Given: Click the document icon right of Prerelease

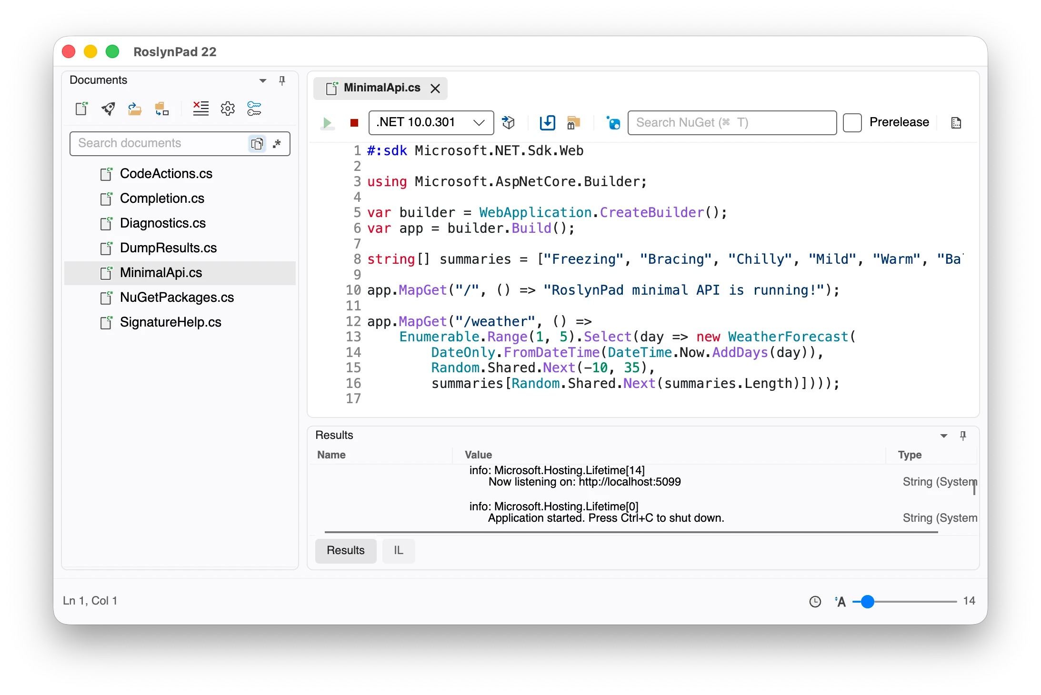Looking at the screenshot, I should click(956, 123).
